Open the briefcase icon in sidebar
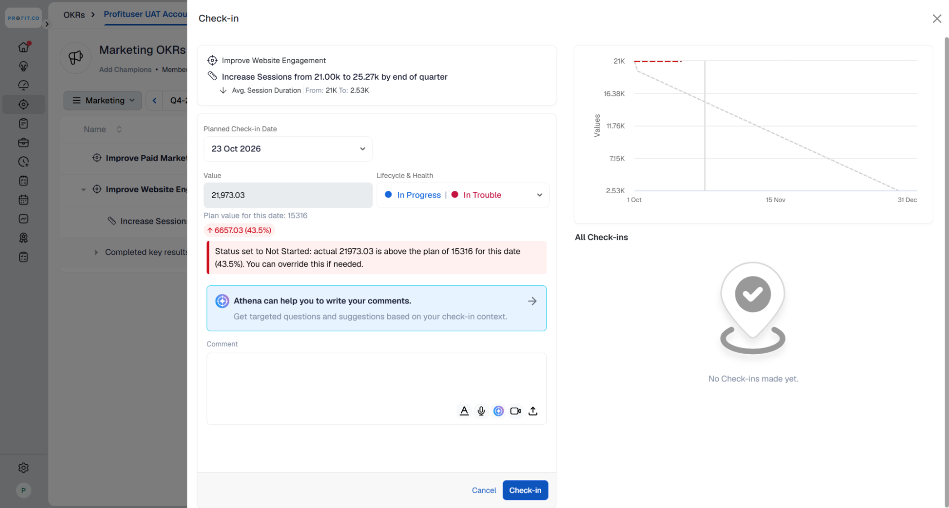This screenshot has width=949, height=508. tap(23, 142)
